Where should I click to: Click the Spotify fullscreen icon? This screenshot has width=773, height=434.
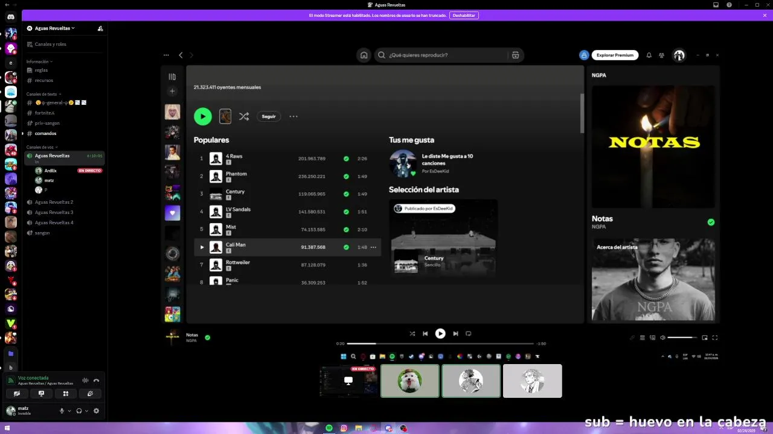pyautogui.click(x=715, y=338)
